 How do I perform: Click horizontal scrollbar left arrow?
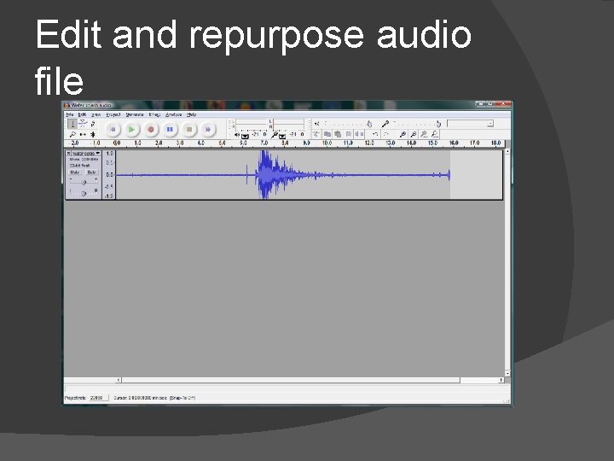119,380
